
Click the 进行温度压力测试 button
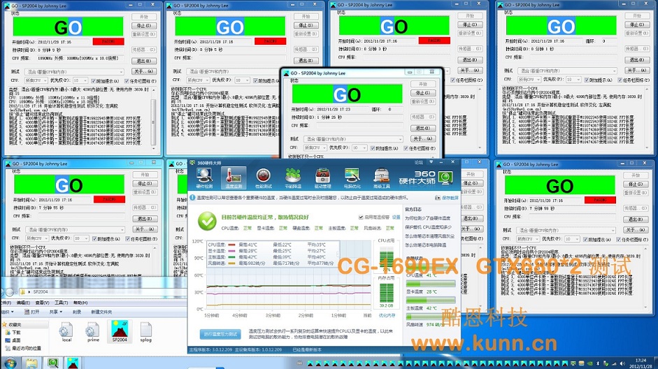(220, 334)
